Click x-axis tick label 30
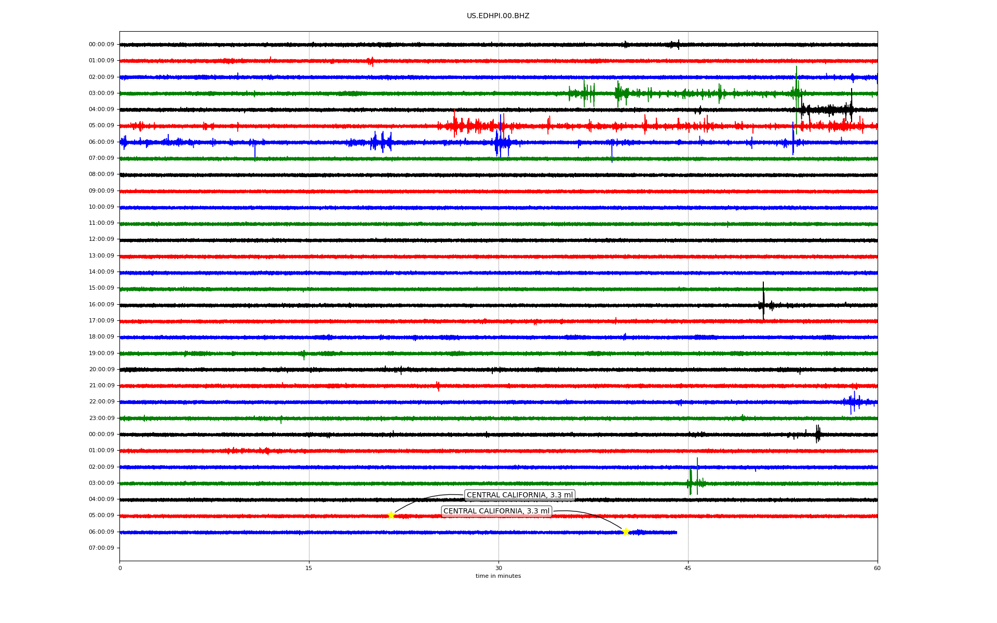The image size is (997, 623). click(x=498, y=568)
